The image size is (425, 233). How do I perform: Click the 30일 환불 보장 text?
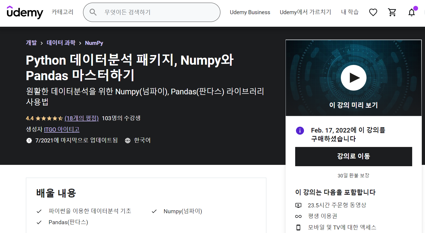coord(353,176)
